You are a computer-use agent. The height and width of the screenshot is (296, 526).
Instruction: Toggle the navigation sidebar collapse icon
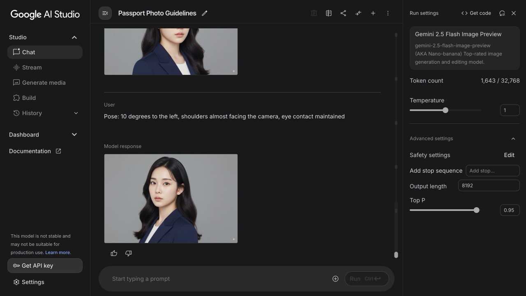pyautogui.click(x=105, y=13)
